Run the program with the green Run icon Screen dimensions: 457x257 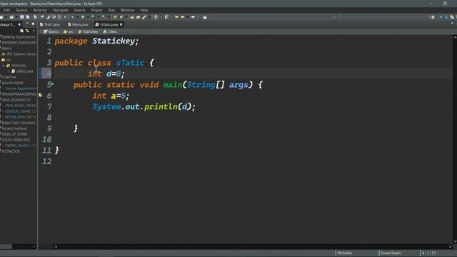coord(83,17)
